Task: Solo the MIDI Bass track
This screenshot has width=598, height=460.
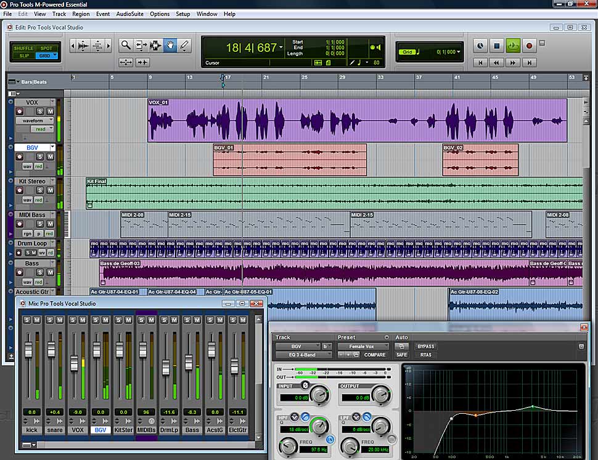Action: pos(39,224)
